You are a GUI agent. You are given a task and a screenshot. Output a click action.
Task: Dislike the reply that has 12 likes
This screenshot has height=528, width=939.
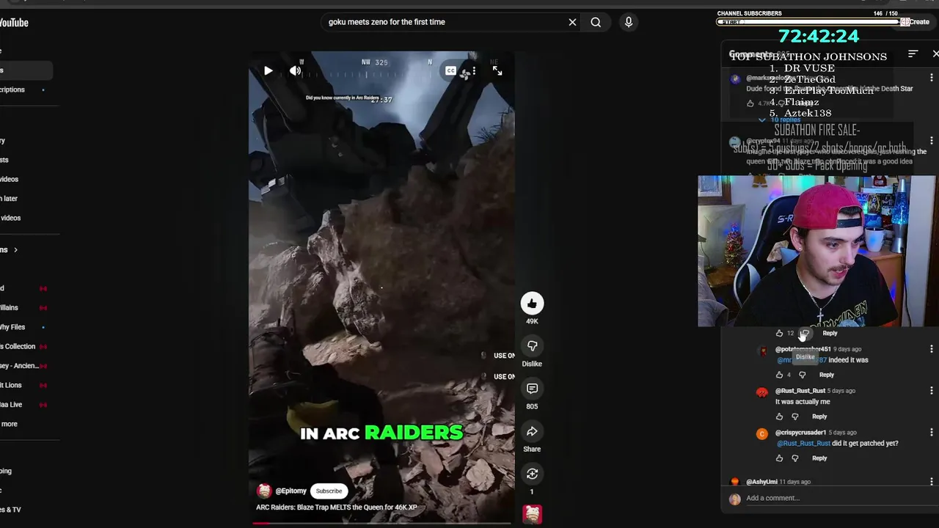click(805, 333)
